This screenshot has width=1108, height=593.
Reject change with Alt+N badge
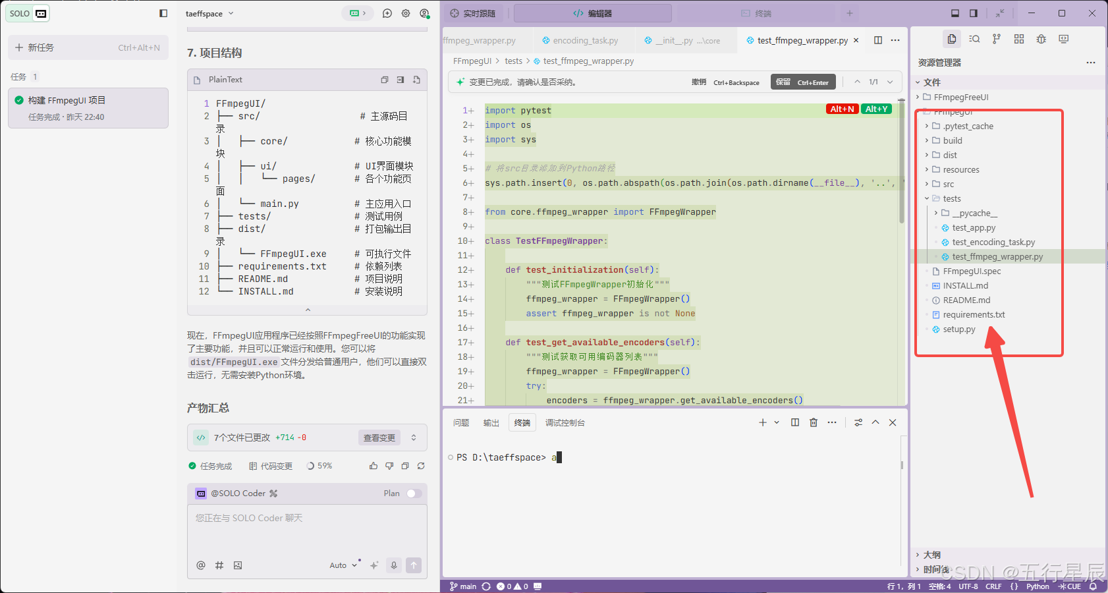pyautogui.click(x=842, y=109)
